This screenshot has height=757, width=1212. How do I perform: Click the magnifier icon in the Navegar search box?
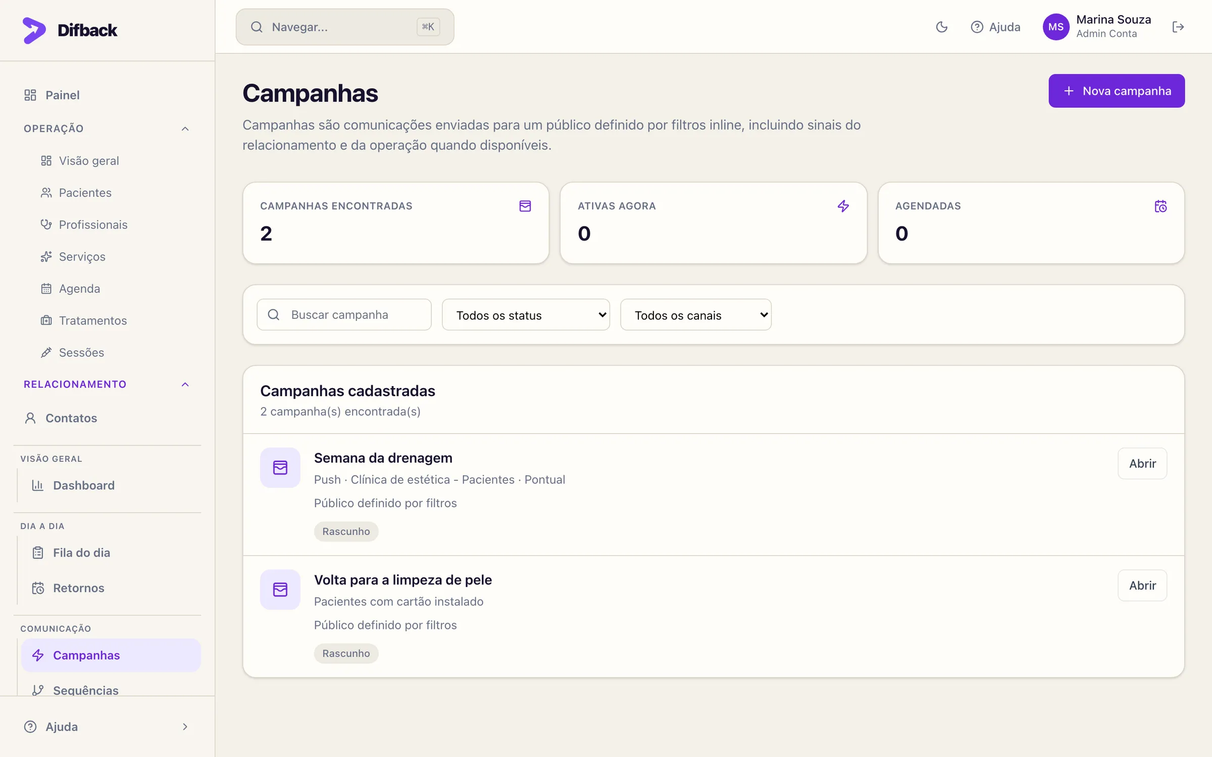coord(257,27)
